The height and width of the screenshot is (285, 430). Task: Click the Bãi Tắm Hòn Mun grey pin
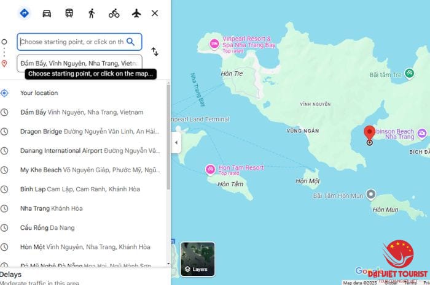point(371,194)
